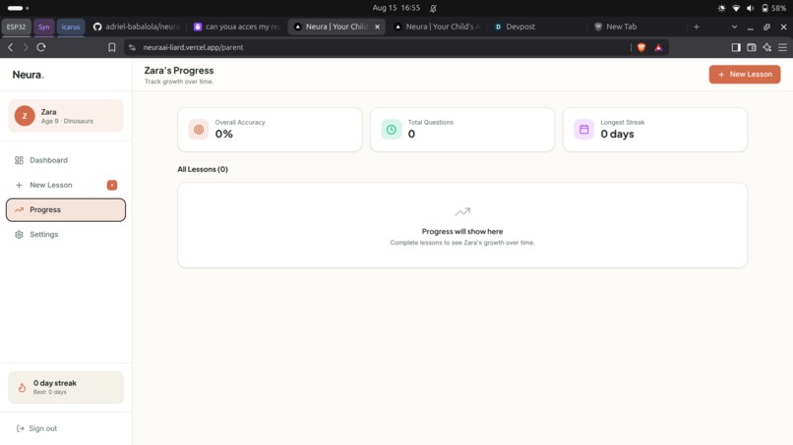The height and width of the screenshot is (445, 793).
Task: Click the Dashboard grid icon
Action: tap(20, 160)
